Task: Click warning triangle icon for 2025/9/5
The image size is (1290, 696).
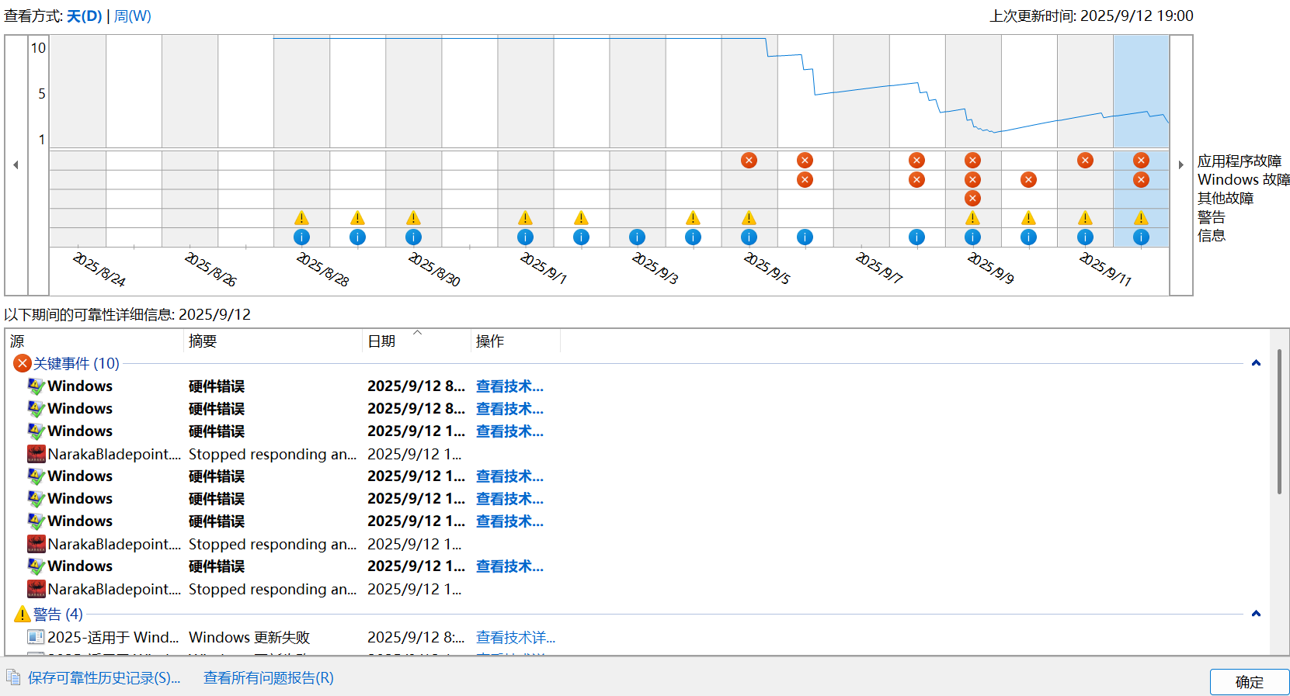Action: click(749, 218)
